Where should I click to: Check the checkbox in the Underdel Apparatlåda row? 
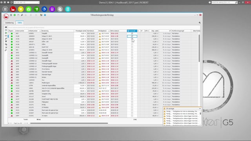coord(132,85)
